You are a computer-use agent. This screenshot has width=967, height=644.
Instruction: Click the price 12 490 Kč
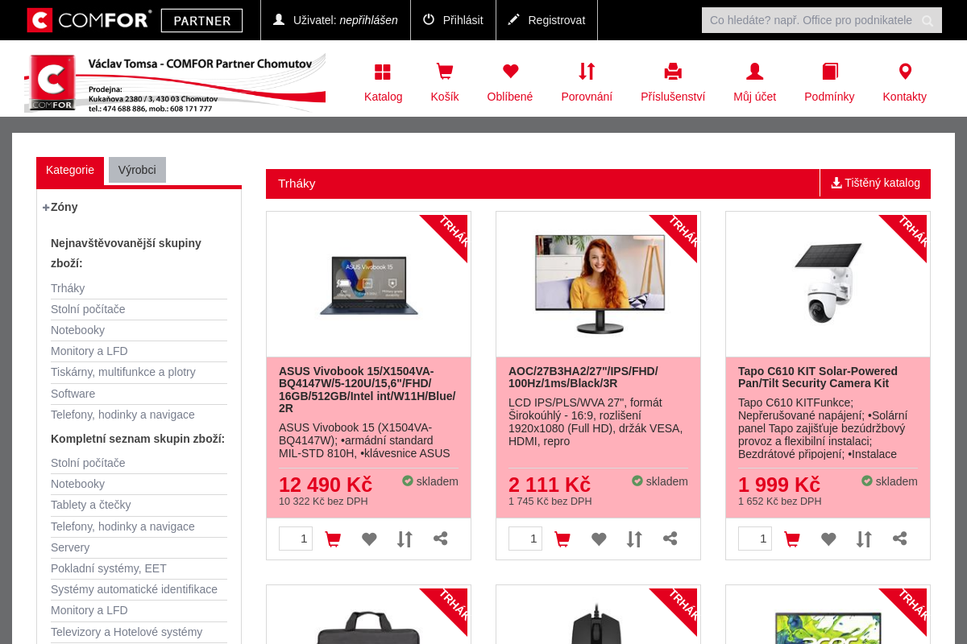326,485
